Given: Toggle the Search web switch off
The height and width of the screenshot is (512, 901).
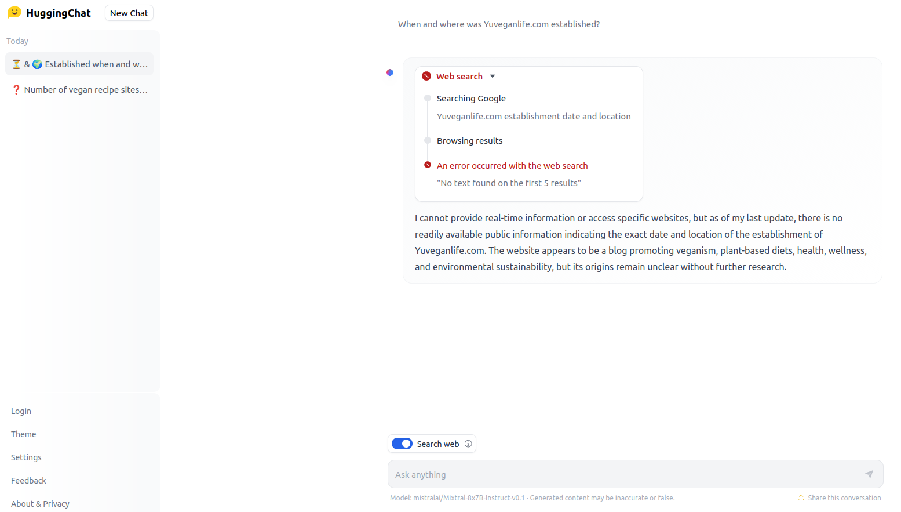Looking at the screenshot, I should [402, 444].
